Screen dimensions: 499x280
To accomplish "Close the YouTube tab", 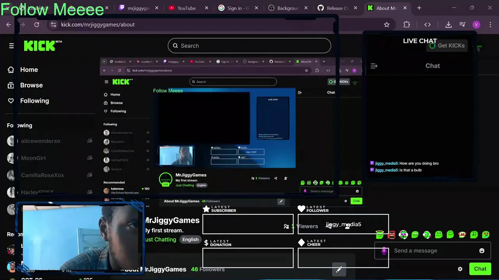I will 207,8.
